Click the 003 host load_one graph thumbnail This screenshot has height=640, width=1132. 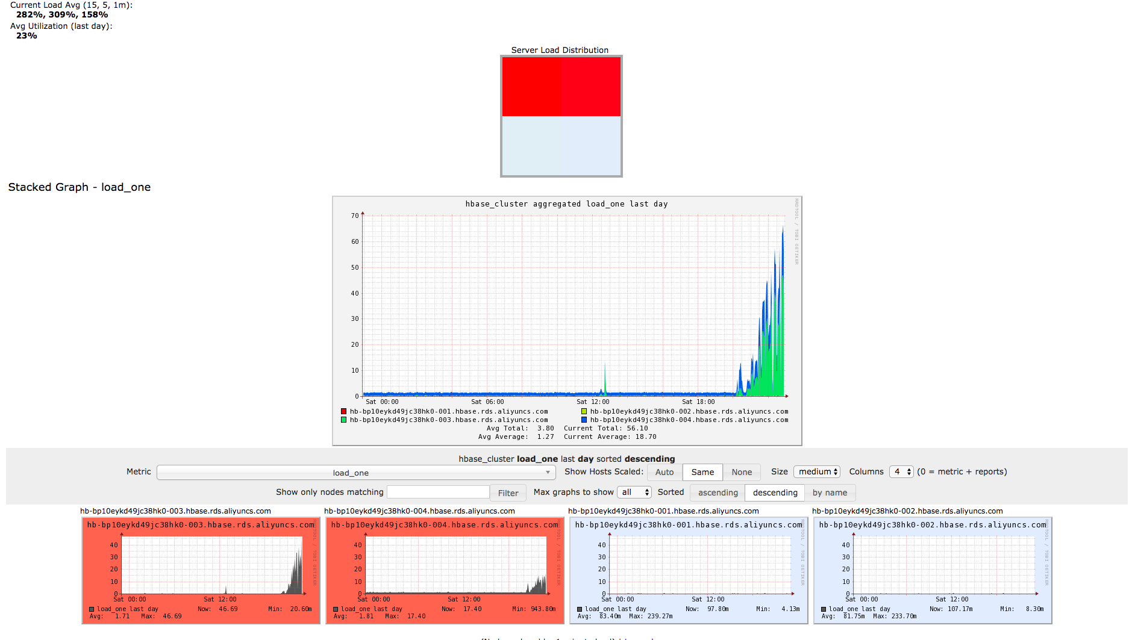tap(201, 570)
